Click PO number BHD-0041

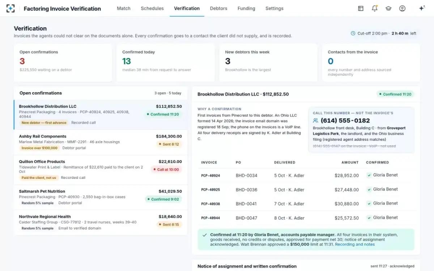[247, 204]
